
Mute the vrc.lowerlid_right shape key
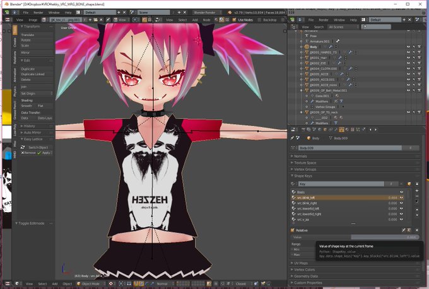401,214
